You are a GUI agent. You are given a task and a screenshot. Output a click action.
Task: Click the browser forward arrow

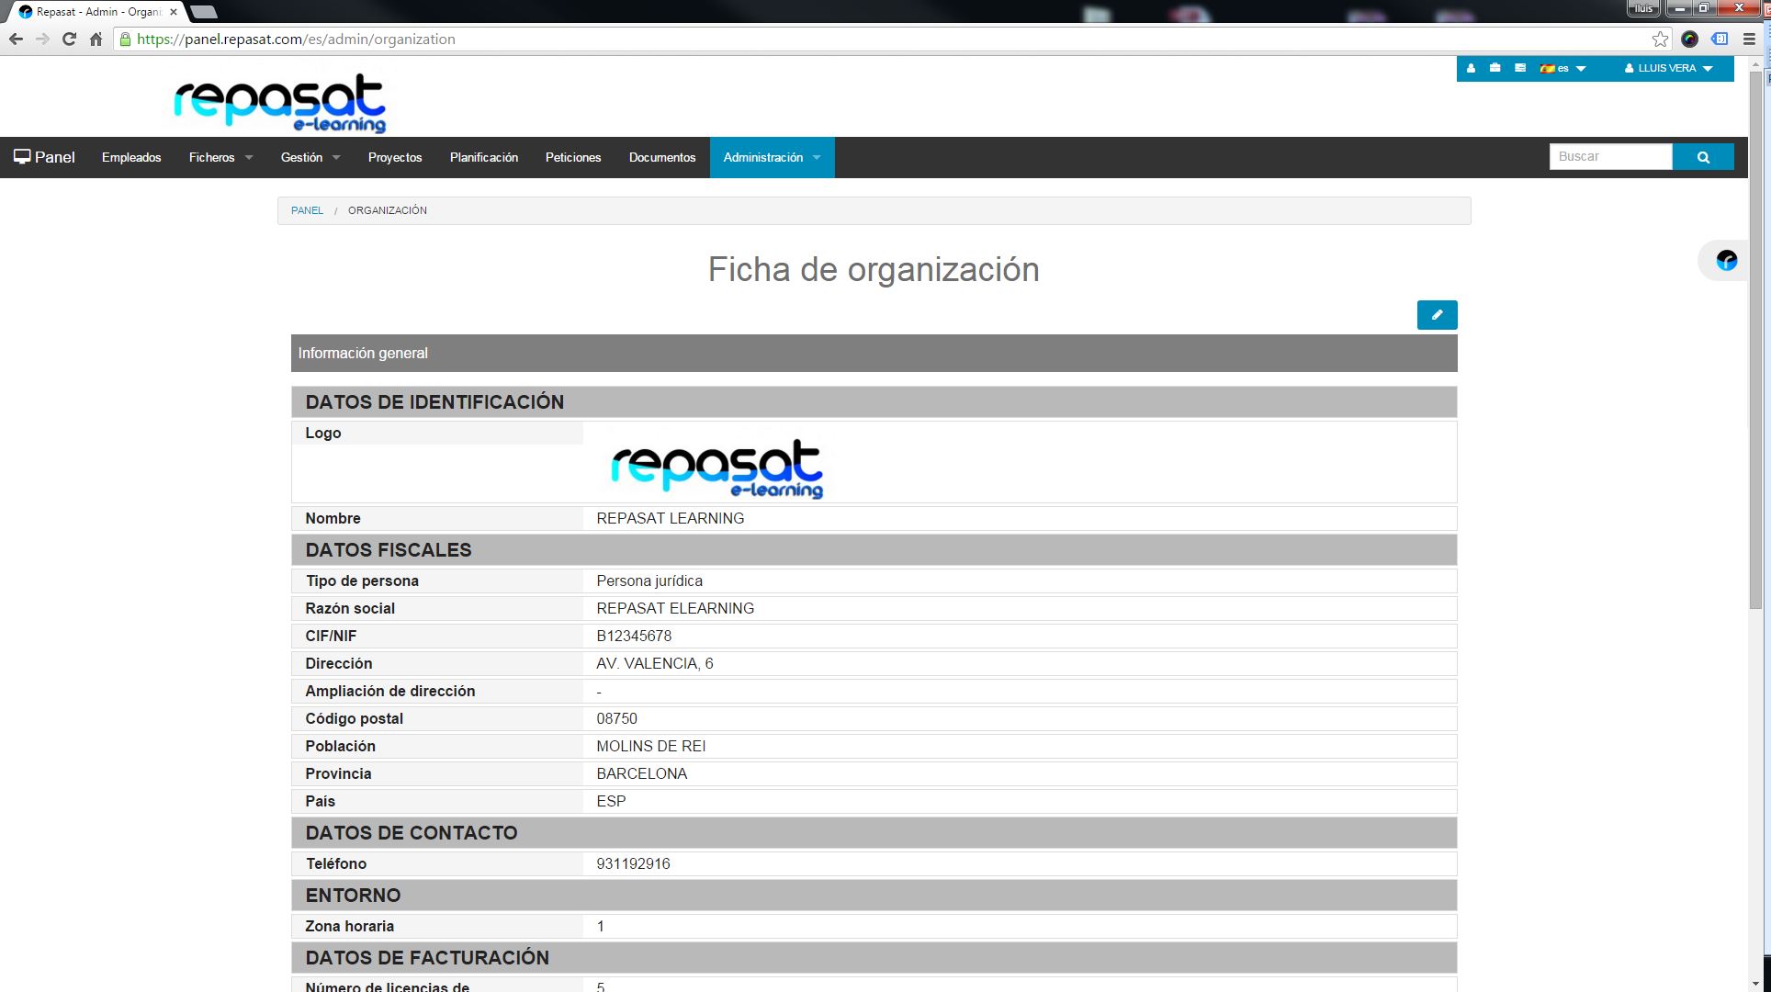42,39
